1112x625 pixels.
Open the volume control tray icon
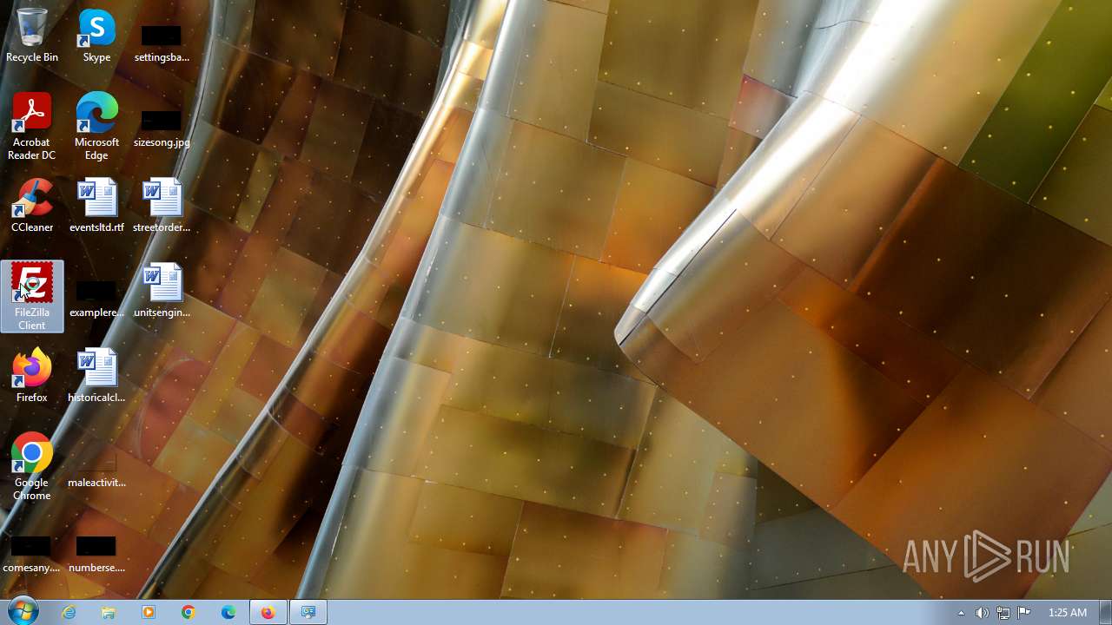[x=982, y=613]
